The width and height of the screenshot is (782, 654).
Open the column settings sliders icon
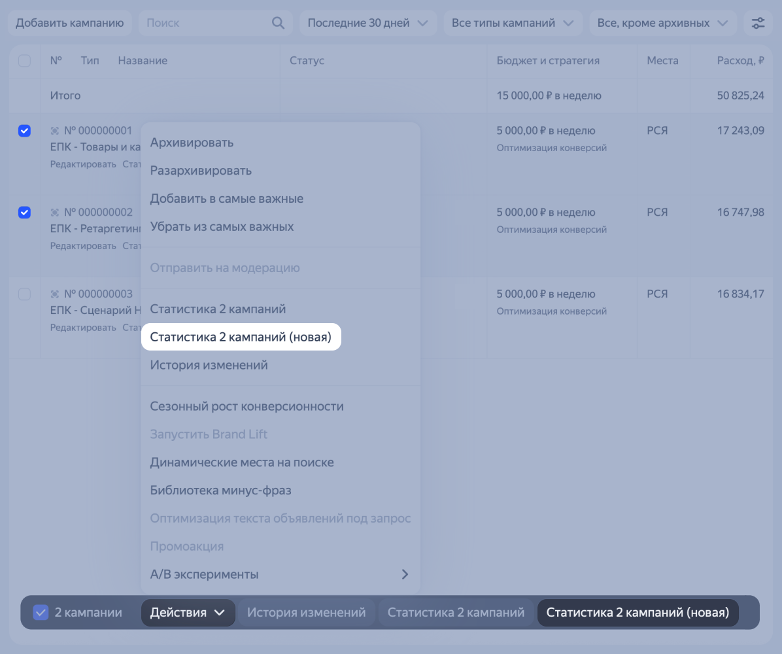pyautogui.click(x=758, y=24)
